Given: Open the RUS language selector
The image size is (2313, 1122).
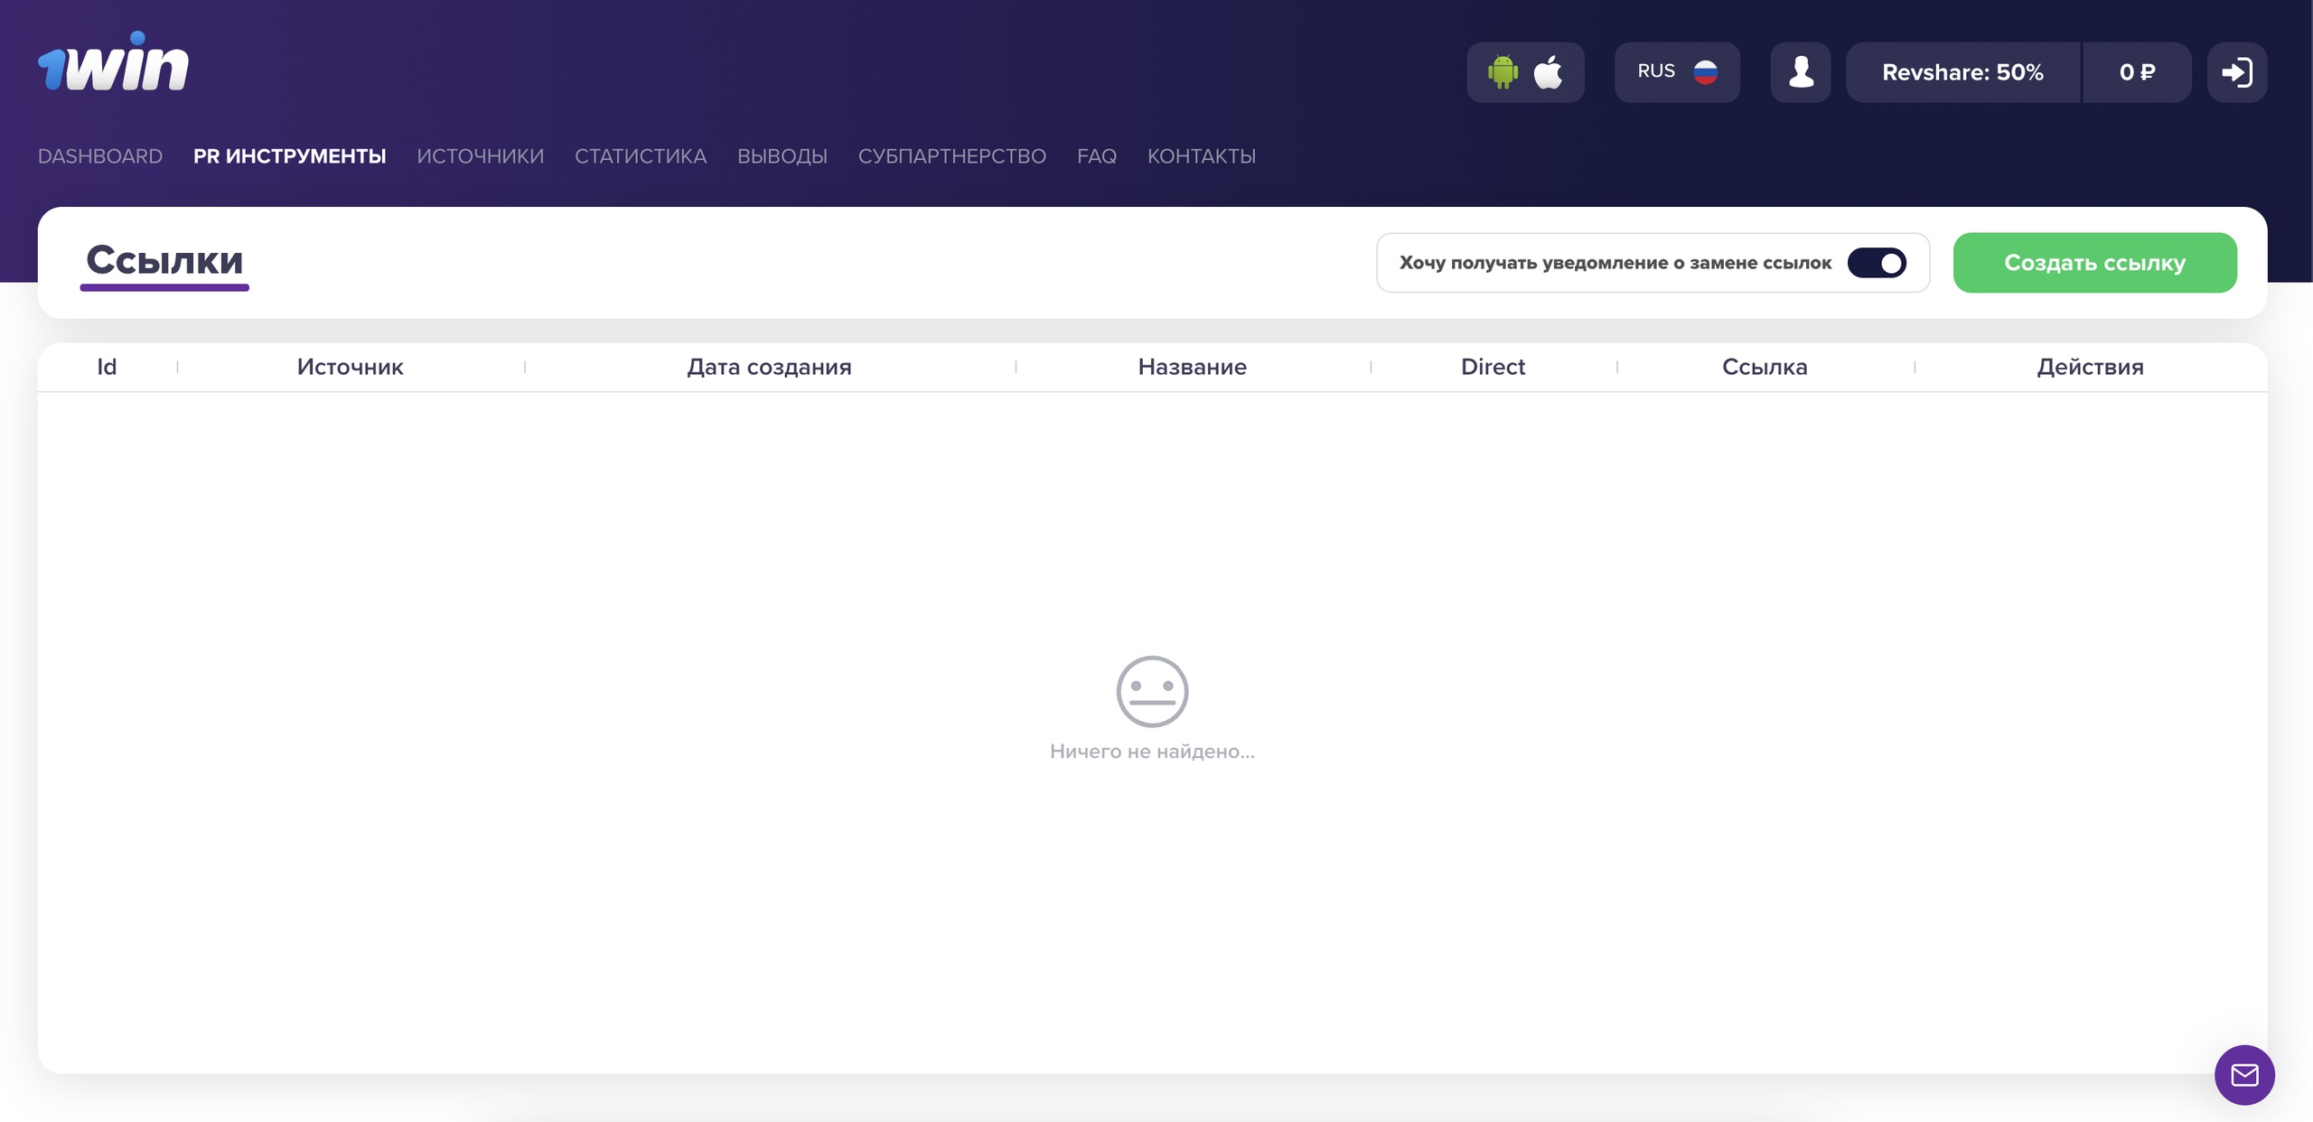Looking at the screenshot, I should pyautogui.click(x=1656, y=71).
